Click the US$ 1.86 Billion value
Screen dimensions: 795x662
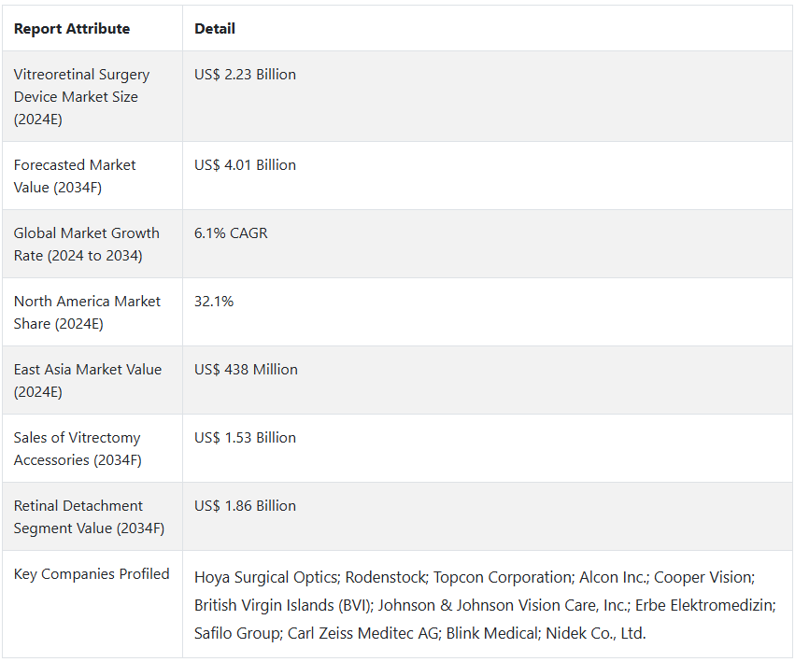(245, 506)
